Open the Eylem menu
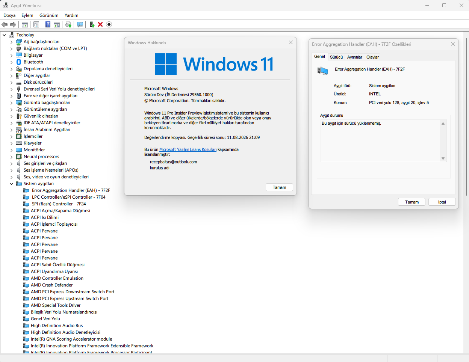 27,15
